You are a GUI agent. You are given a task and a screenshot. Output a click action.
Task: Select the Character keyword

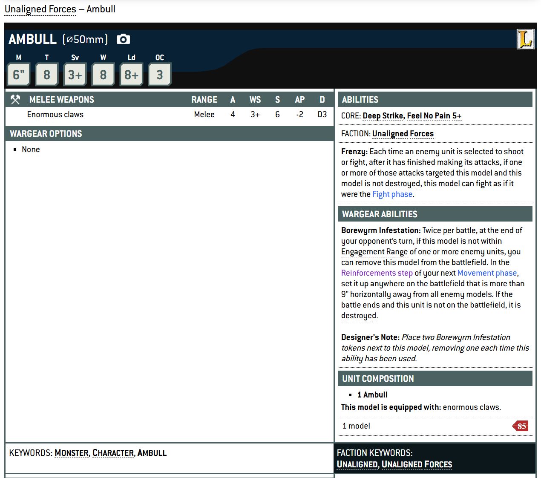pos(113,453)
